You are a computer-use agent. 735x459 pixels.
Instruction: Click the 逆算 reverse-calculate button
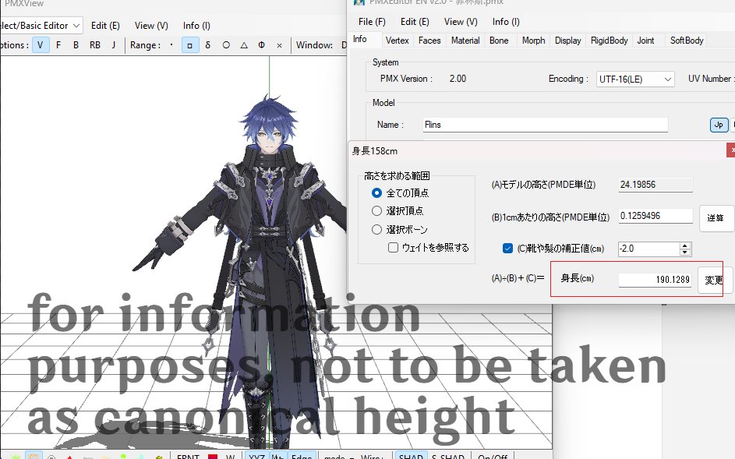pos(716,218)
